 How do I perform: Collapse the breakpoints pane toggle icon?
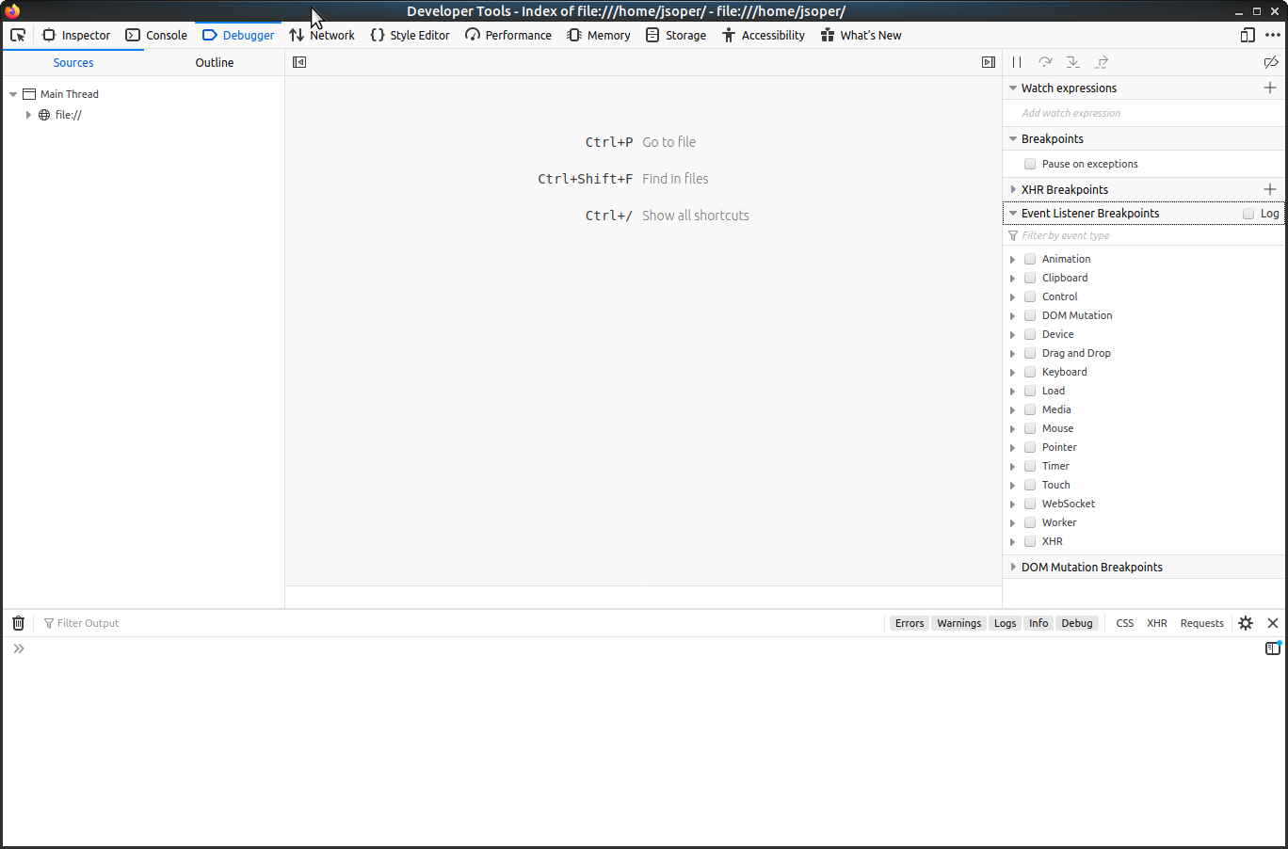point(989,62)
